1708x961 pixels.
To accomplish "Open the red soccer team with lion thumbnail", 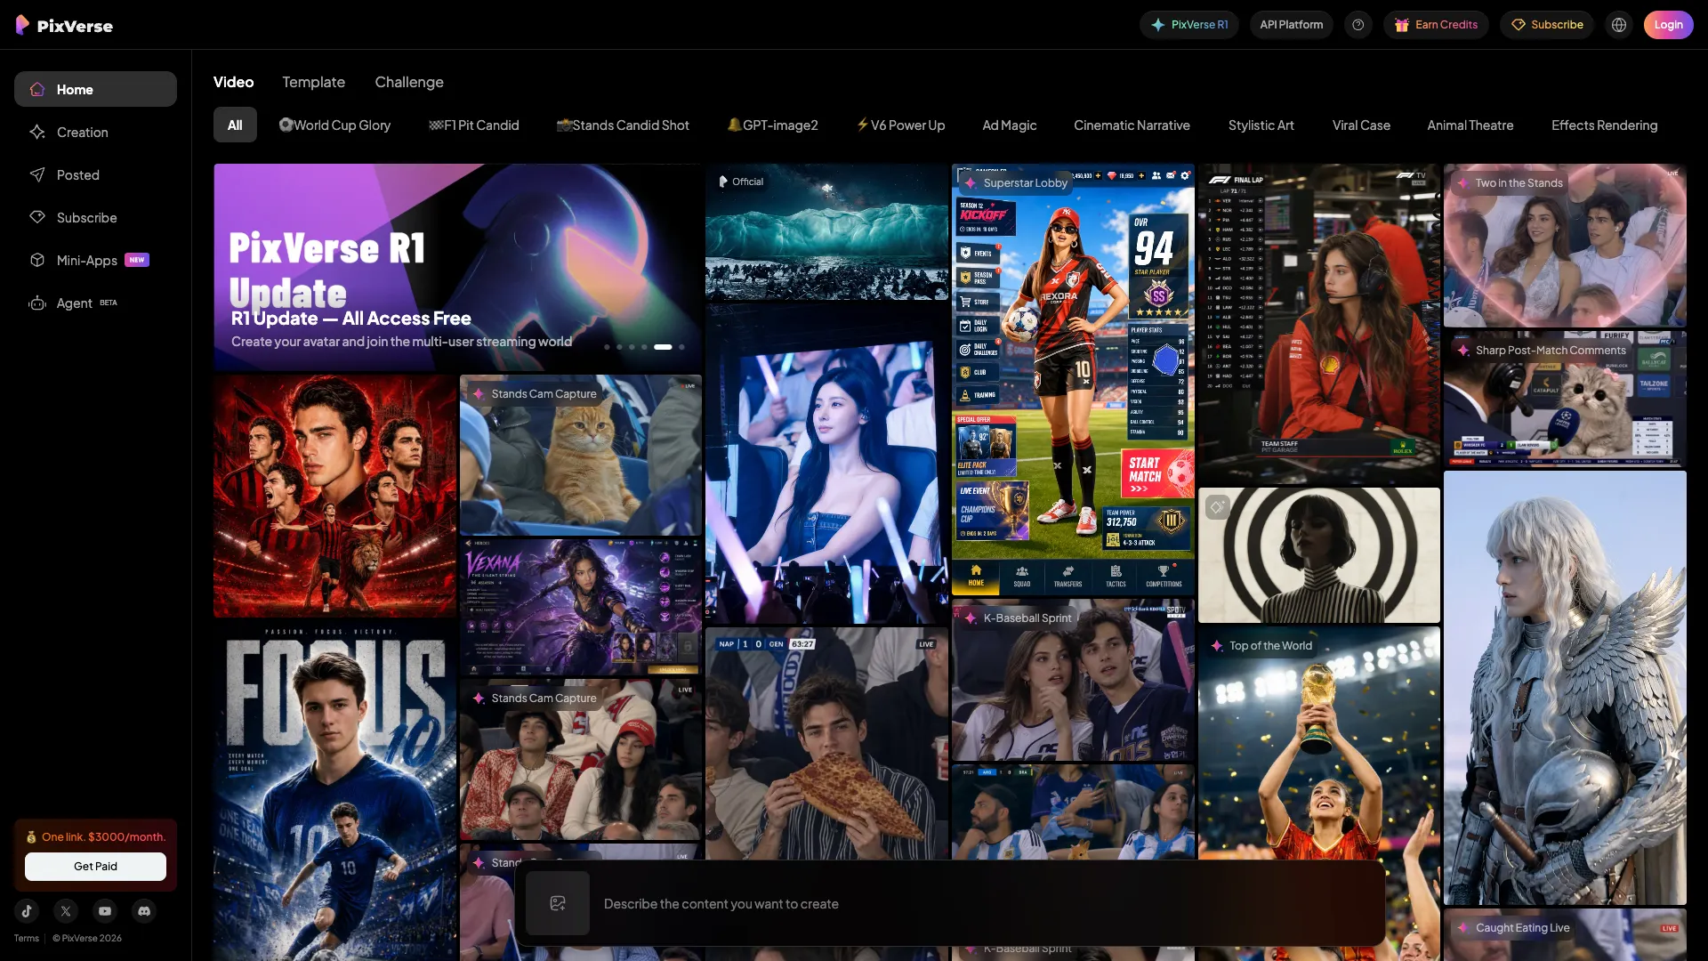I will tap(334, 496).
